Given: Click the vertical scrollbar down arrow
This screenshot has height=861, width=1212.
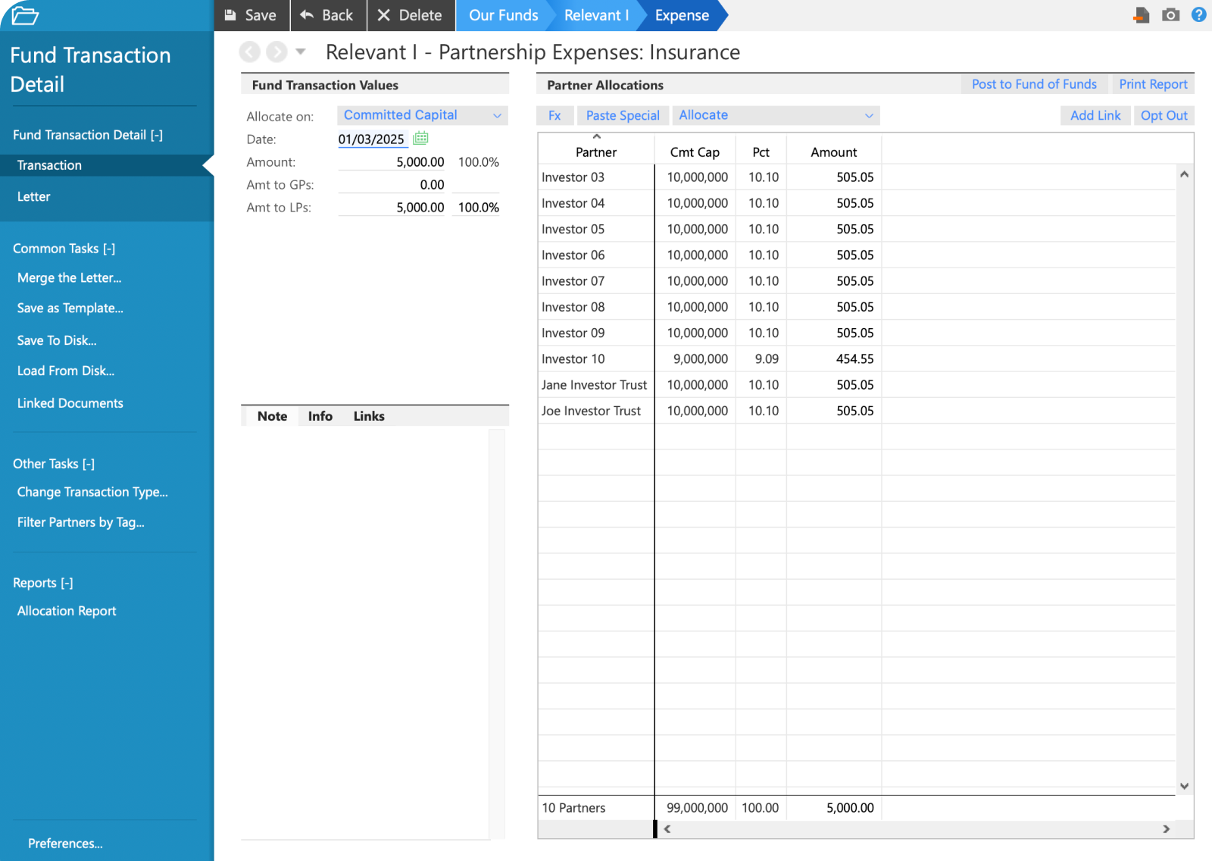Looking at the screenshot, I should tap(1184, 786).
